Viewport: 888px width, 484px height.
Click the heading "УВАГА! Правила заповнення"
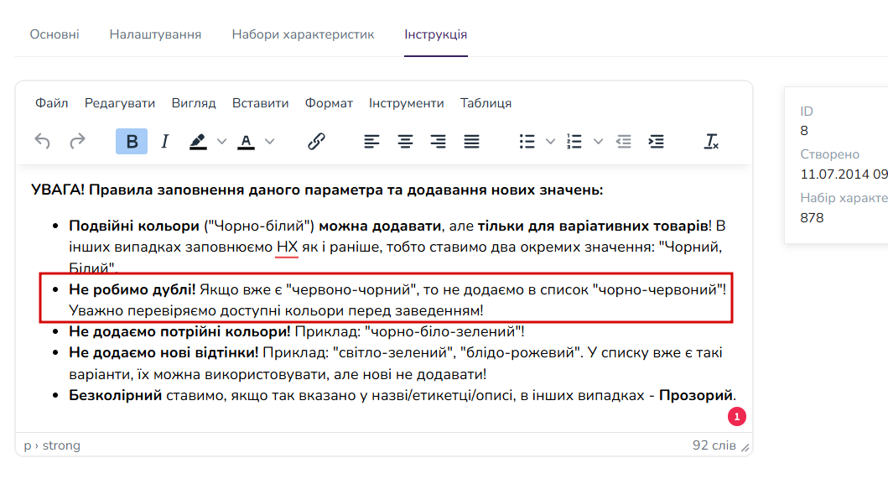click(x=142, y=190)
